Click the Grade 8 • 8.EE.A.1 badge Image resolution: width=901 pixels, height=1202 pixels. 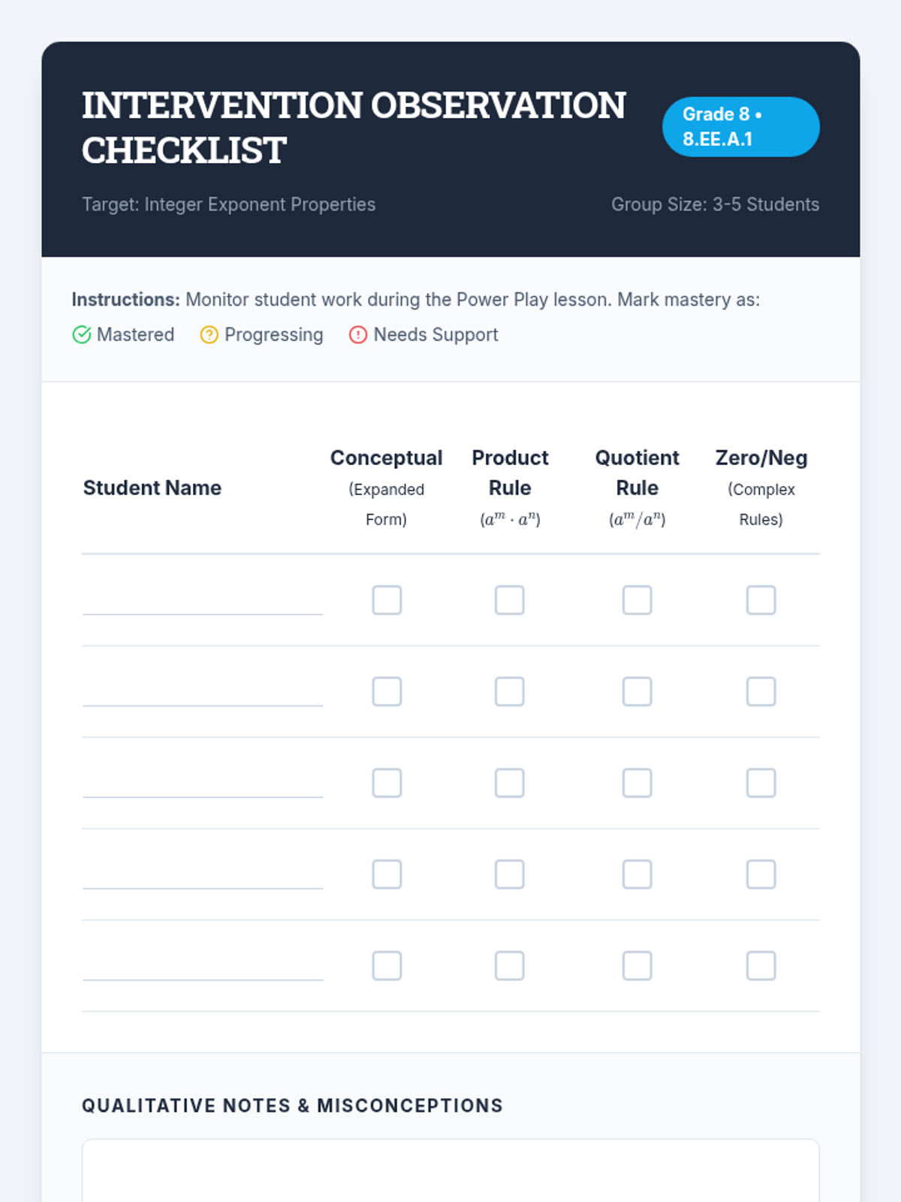(x=740, y=127)
